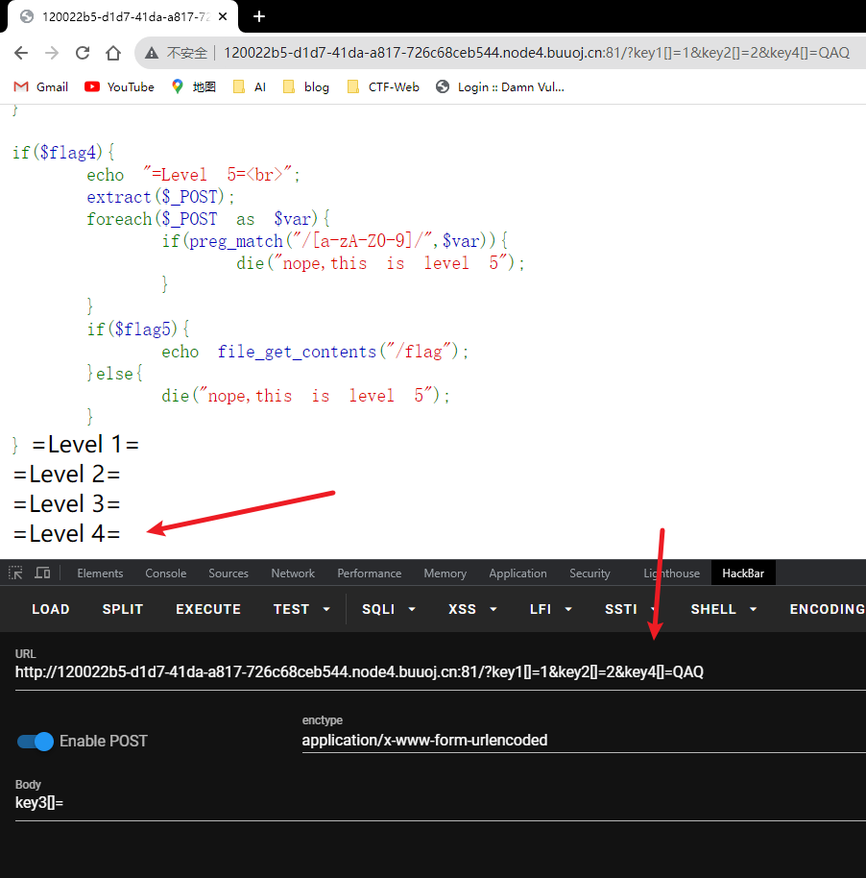Image resolution: width=866 pixels, height=878 pixels.
Task: Click the HackBar URL input field
Action: [441, 671]
